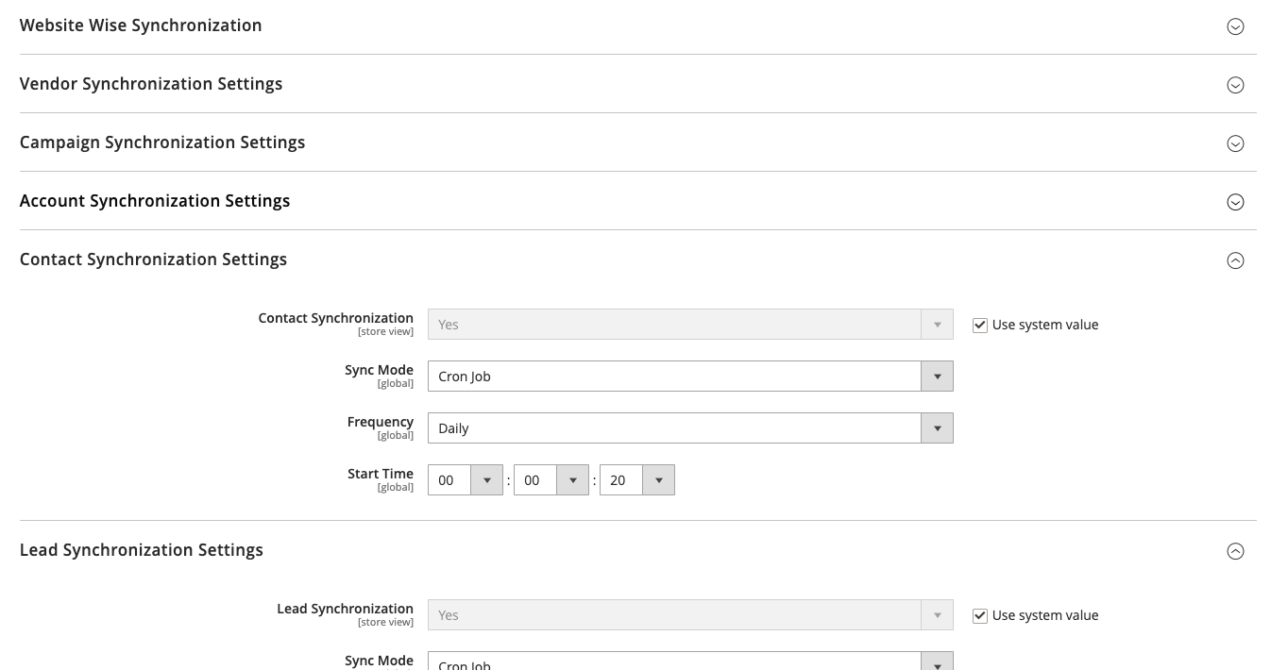Click the Account Synchronization Settings title
The width and height of the screenshot is (1271, 670).
coord(155,201)
